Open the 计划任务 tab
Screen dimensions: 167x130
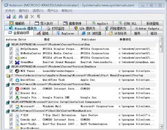click(x=118, y=33)
